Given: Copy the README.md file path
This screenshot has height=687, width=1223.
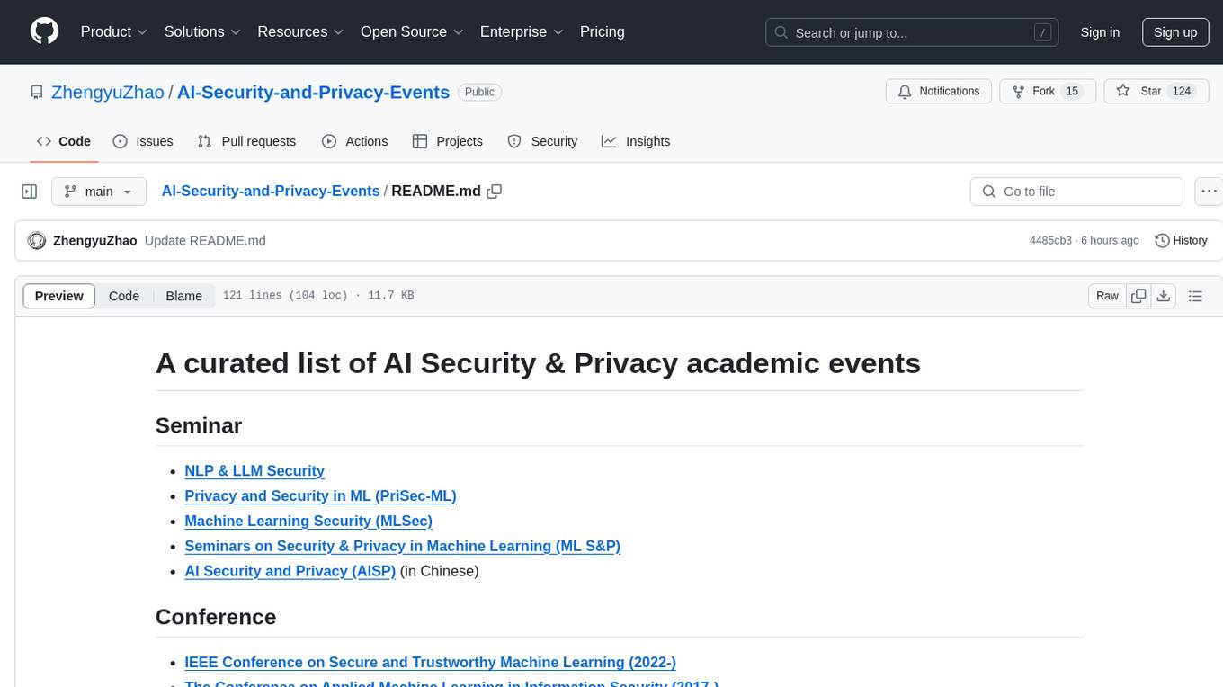Looking at the screenshot, I should pyautogui.click(x=494, y=192).
